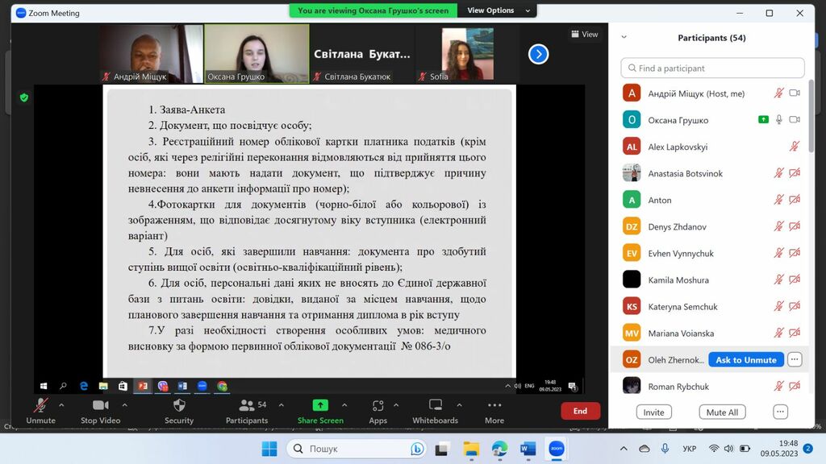This screenshot has width=826, height=464.
Task: Open audio settings arrow next to Unmute
Action: [66, 405]
